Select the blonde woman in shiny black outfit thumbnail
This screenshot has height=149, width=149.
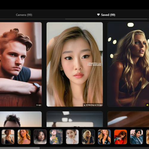pyautogui.click(x=104, y=137)
